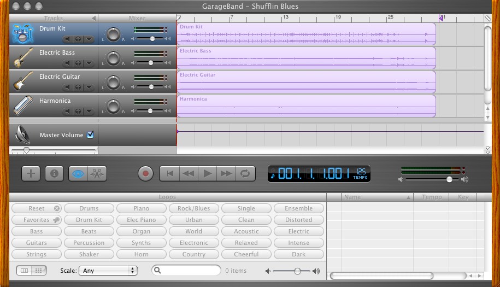
Task: Click the master volume loud speaker icon
Action: 465,179
